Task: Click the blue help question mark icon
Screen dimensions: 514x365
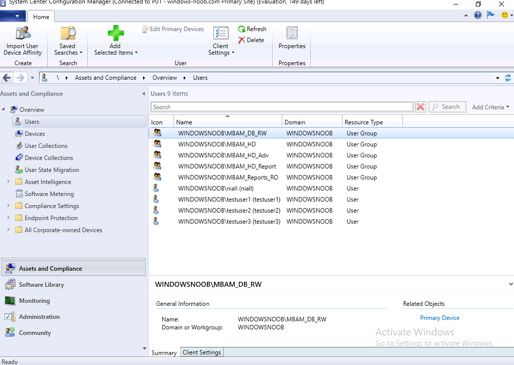Action: click(x=478, y=15)
